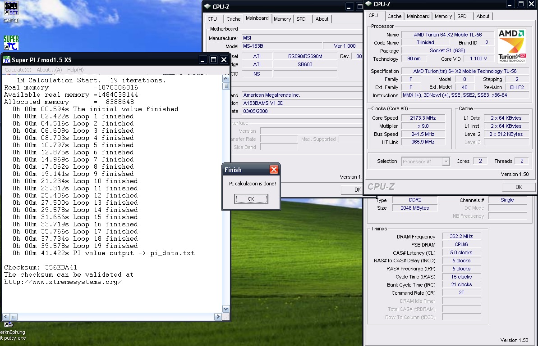This screenshot has width=538, height=346.
Task: Open the Help menu in Super PI
Action: point(75,69)
